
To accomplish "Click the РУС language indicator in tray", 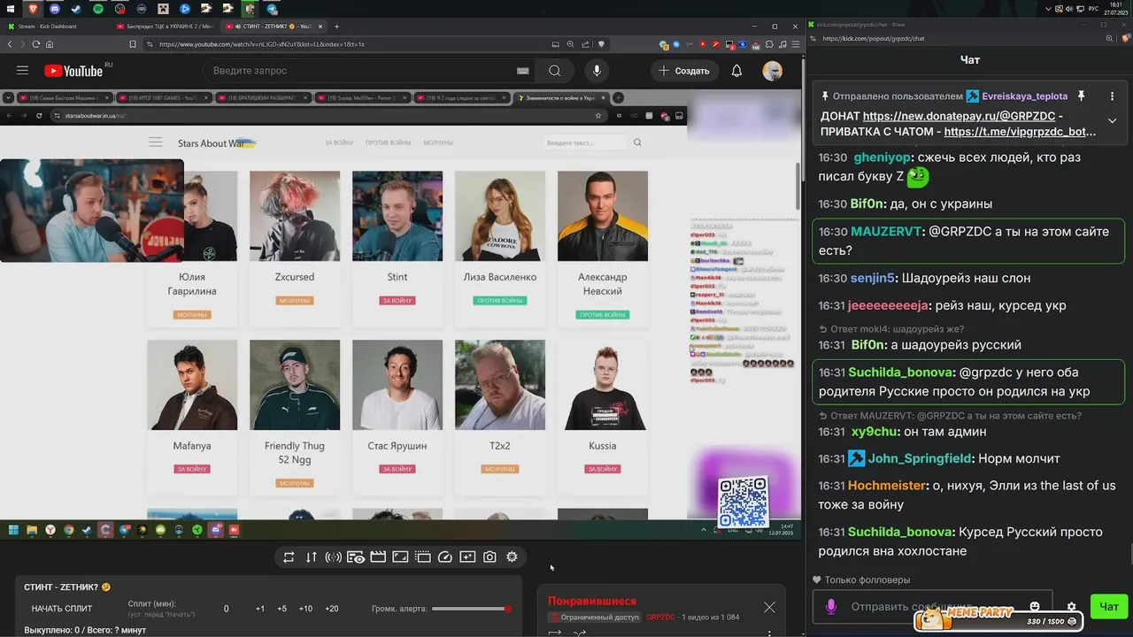I will tap(1092, 9).
